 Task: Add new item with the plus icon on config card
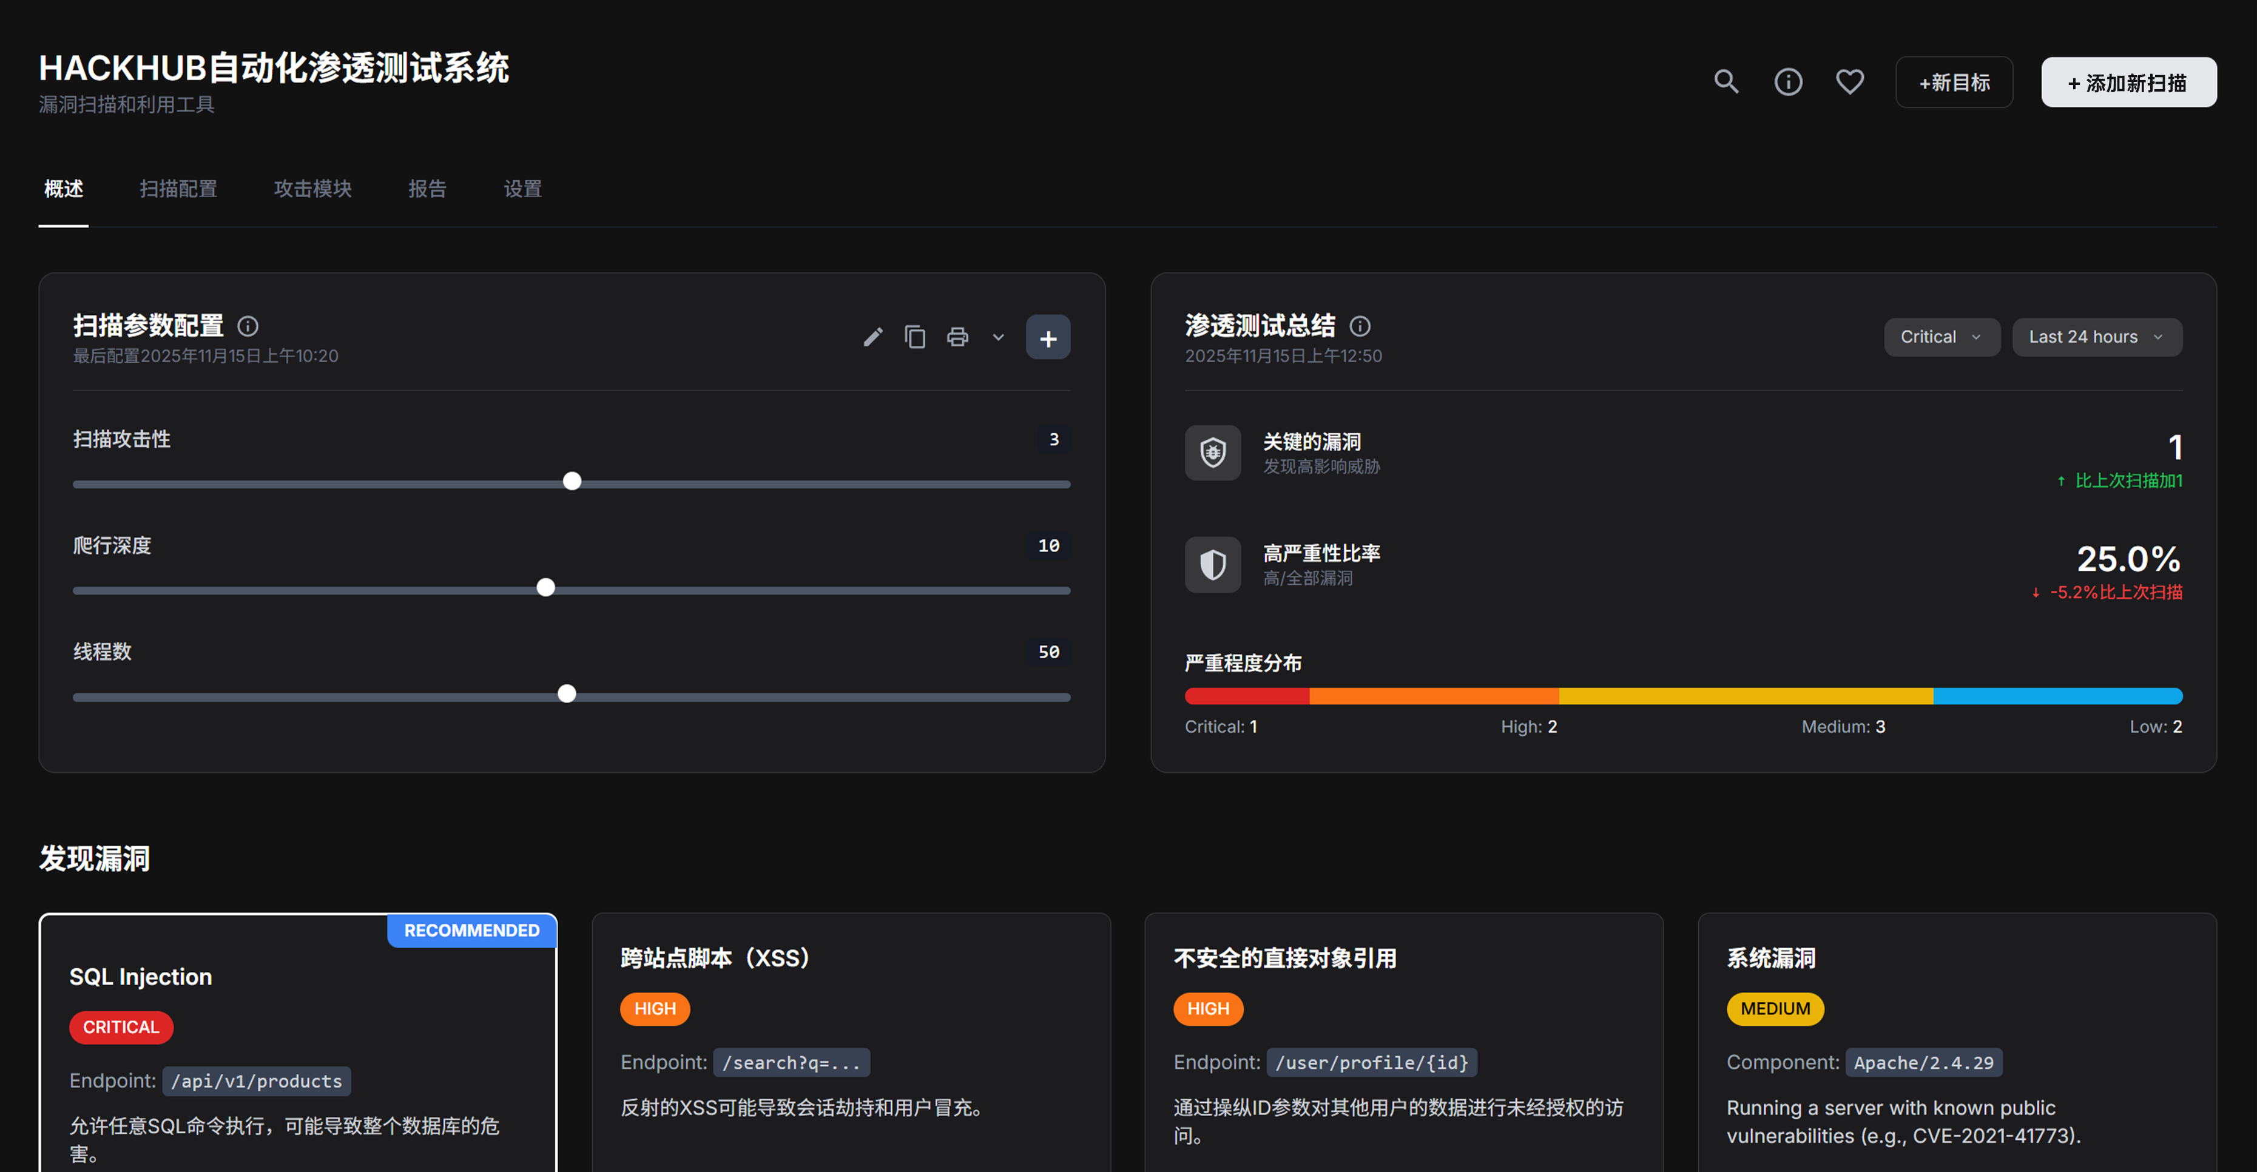(1048, 336)
